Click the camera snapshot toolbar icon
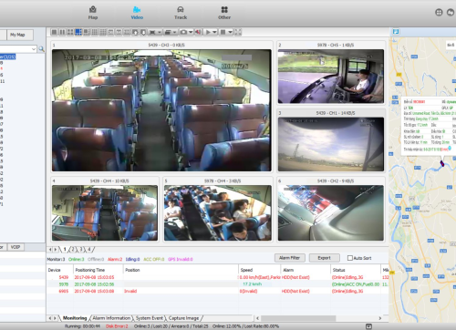Screen dimensions: 456x330 coord(183,32)
